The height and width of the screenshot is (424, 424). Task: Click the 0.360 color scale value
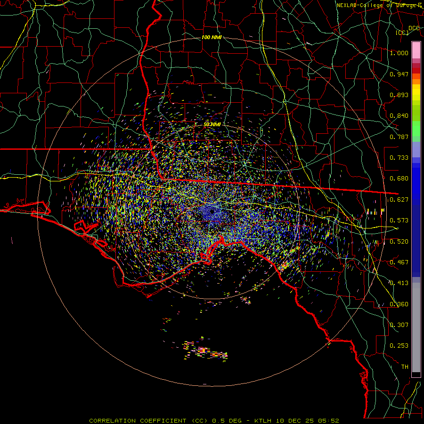pyautogui.click(x=399, y=304)
